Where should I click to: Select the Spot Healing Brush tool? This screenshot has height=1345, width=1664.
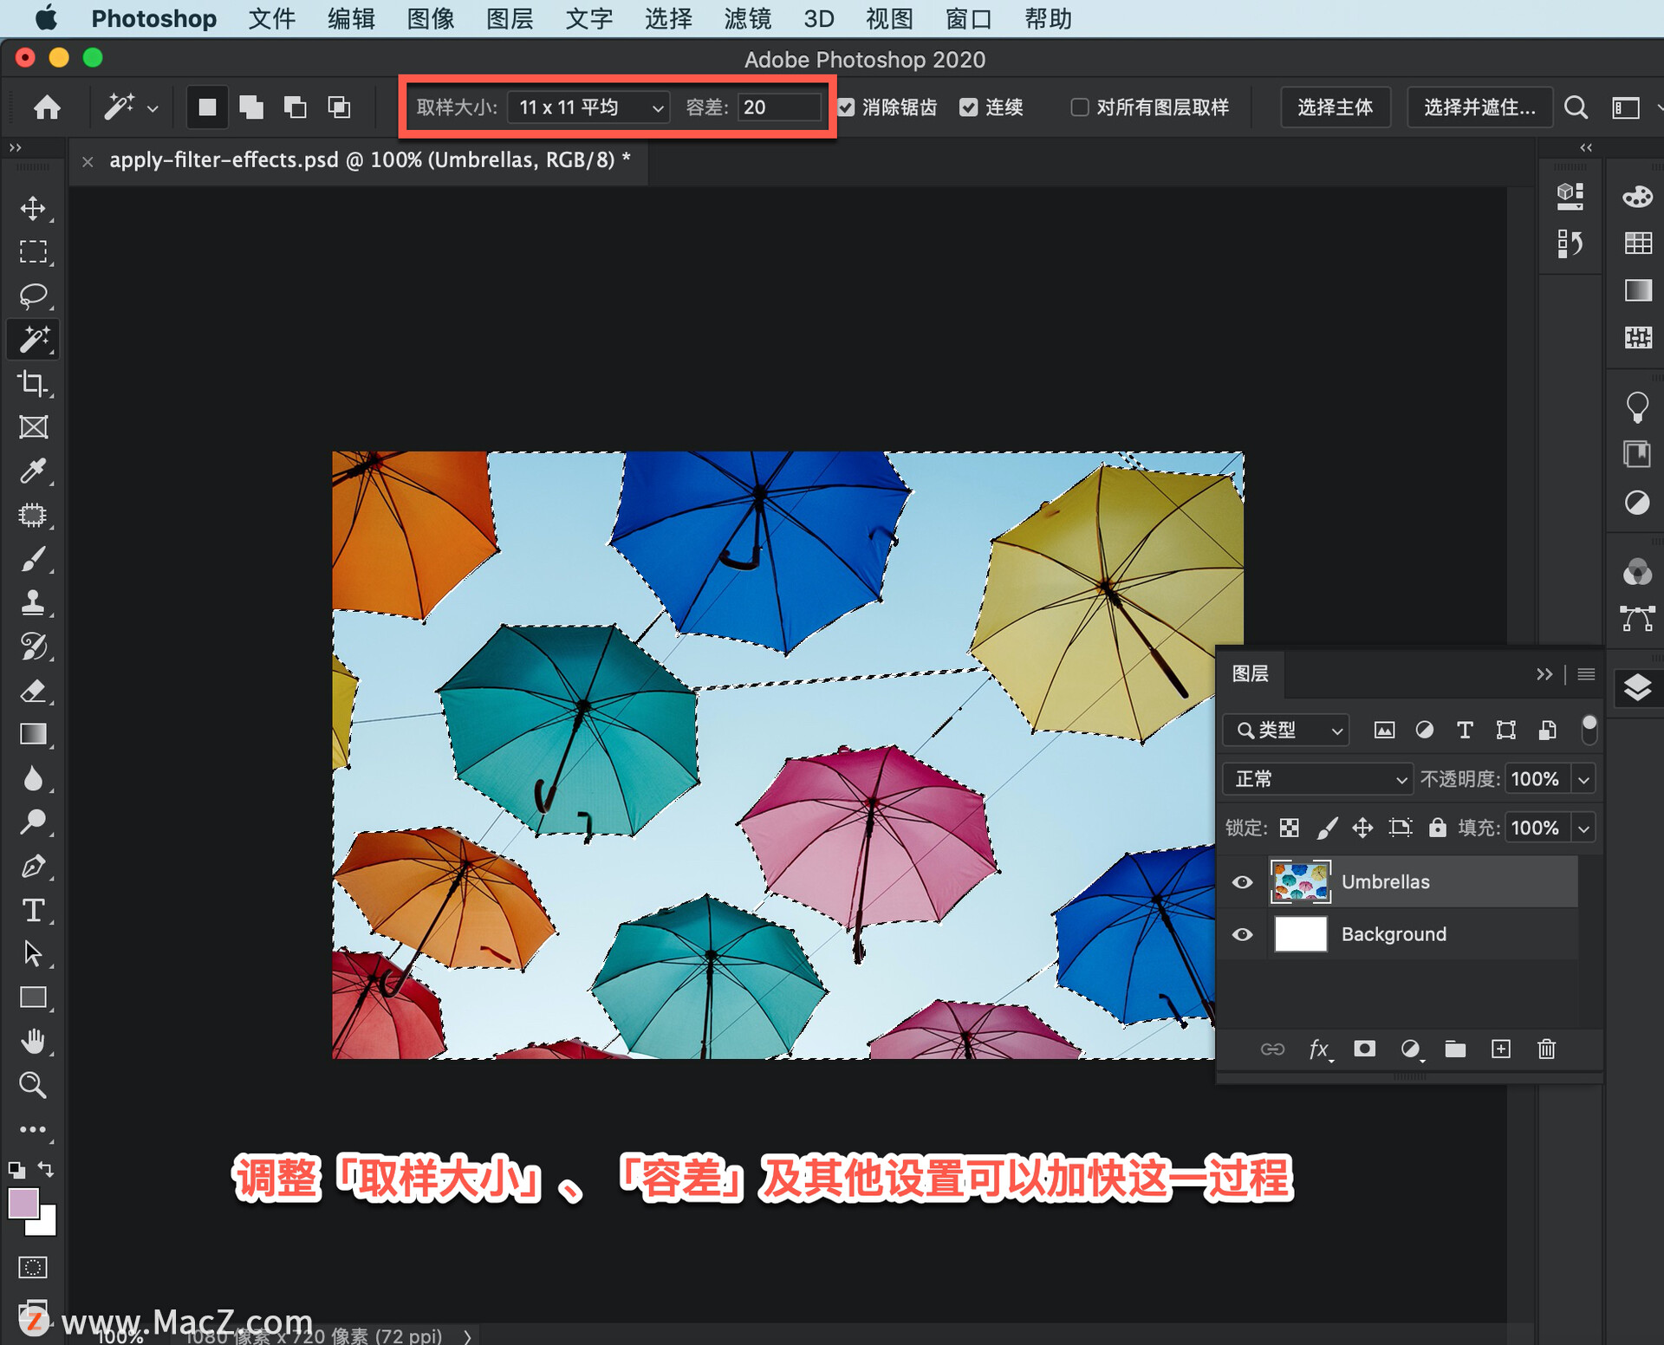(33, 516)
